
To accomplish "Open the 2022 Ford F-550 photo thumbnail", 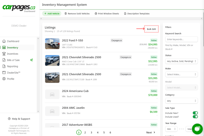I will (52, 43).
